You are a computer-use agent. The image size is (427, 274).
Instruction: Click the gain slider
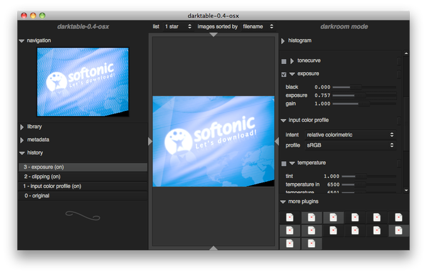(364, 103)
